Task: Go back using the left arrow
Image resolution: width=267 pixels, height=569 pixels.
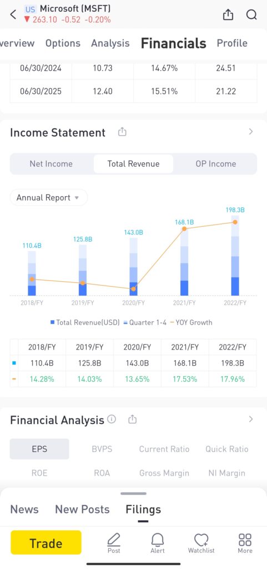Action: pos(13,14)
